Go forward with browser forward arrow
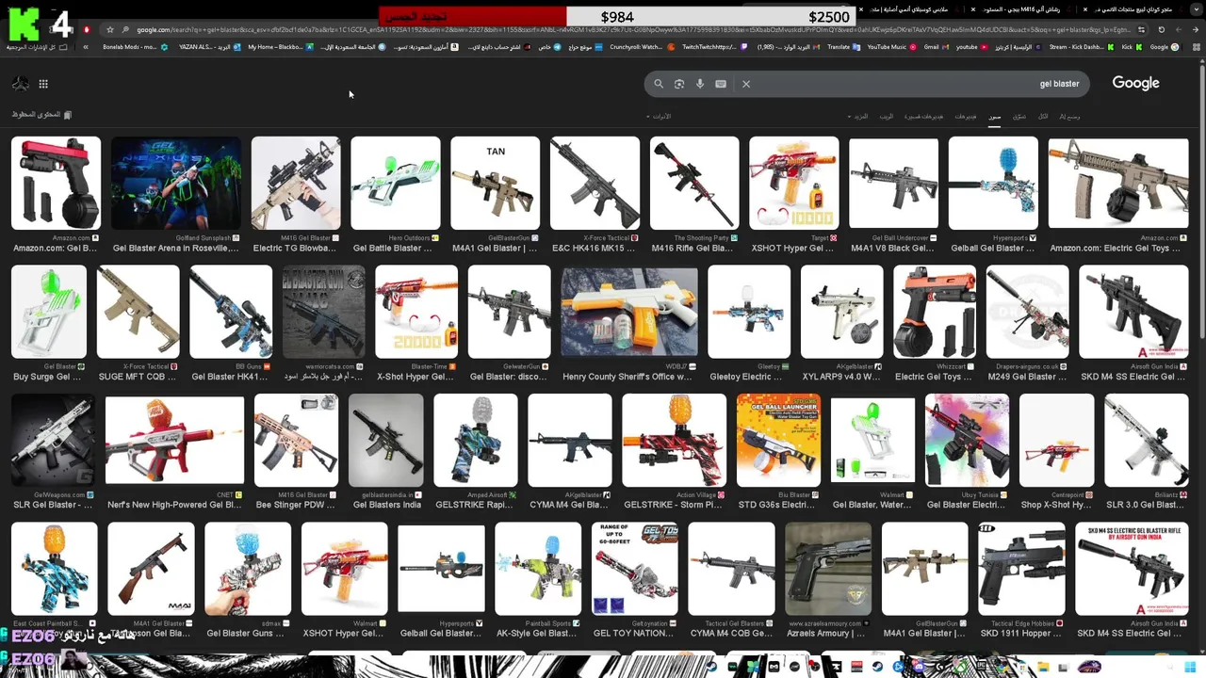The height and width of the screenshot is (678, 1206). click(x=1180, y=30)
